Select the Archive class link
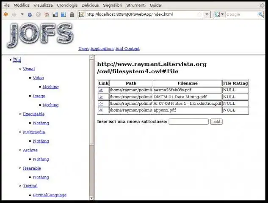Screen dimensions: 268x203 point(30,150)
